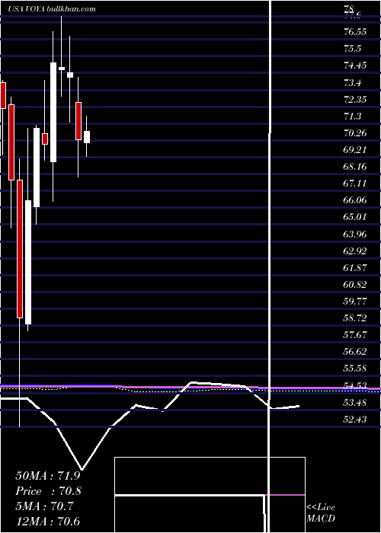Click the 71.3 price axis label

352,116
